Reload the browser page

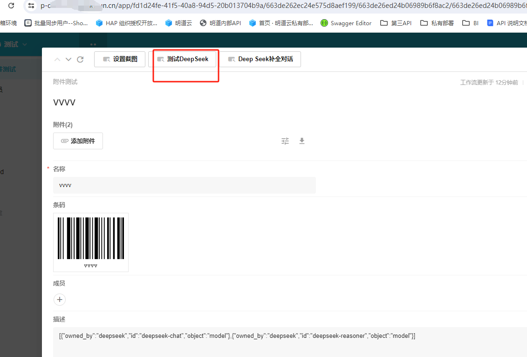[x=11, y=6]
